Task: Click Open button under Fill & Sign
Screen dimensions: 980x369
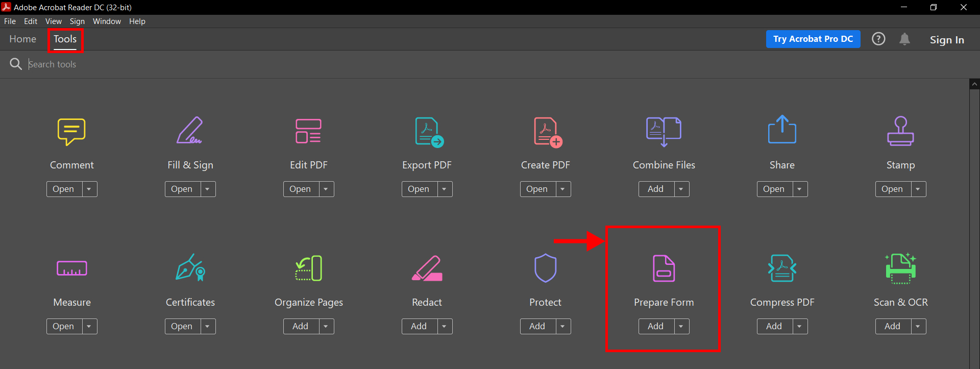Action: [182, 189]
